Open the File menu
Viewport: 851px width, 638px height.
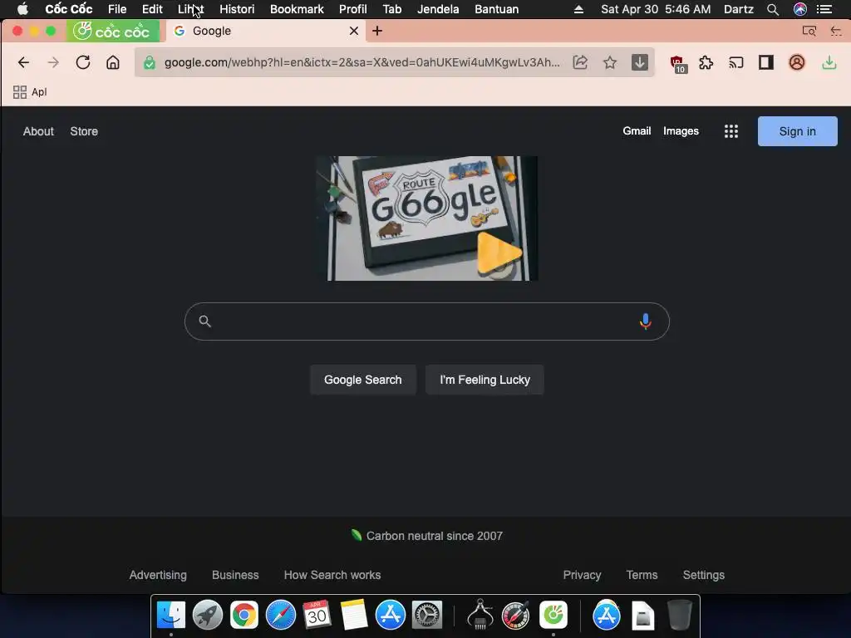(x=117, y=9)
